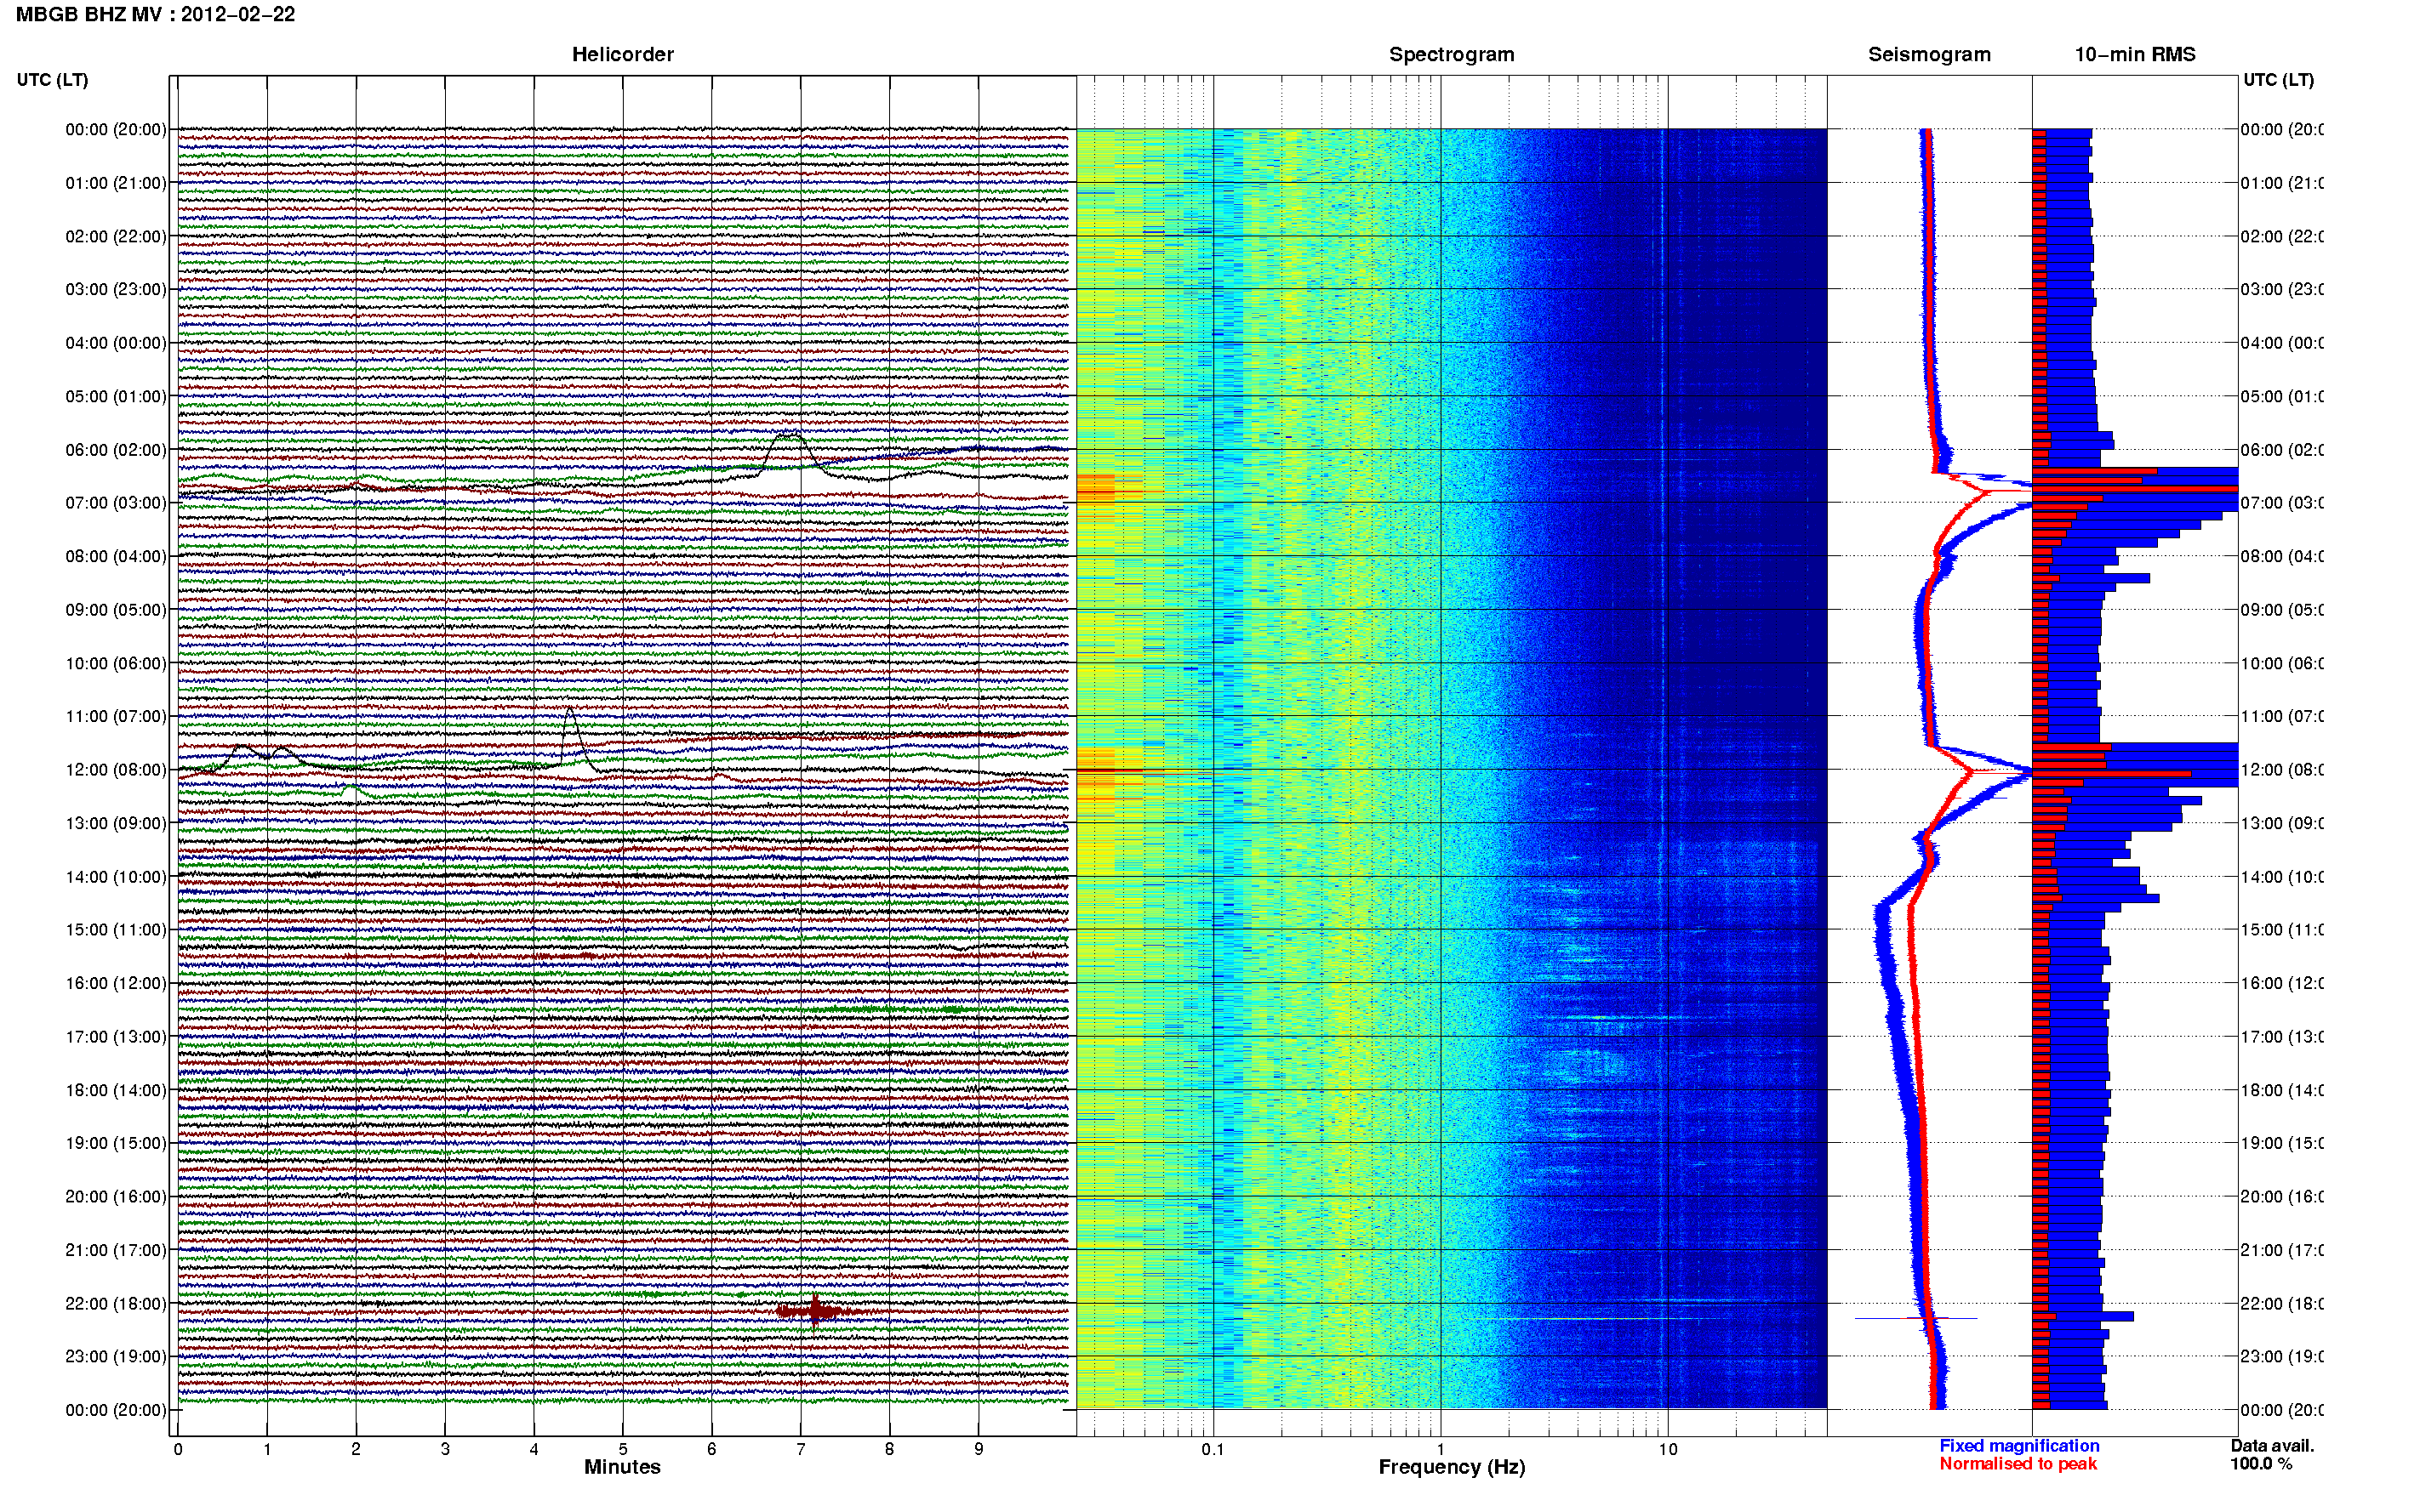The image size is (2420, 1512).
Task: Select left time label '03:00 (23:00)'
Action: [116, 289]
